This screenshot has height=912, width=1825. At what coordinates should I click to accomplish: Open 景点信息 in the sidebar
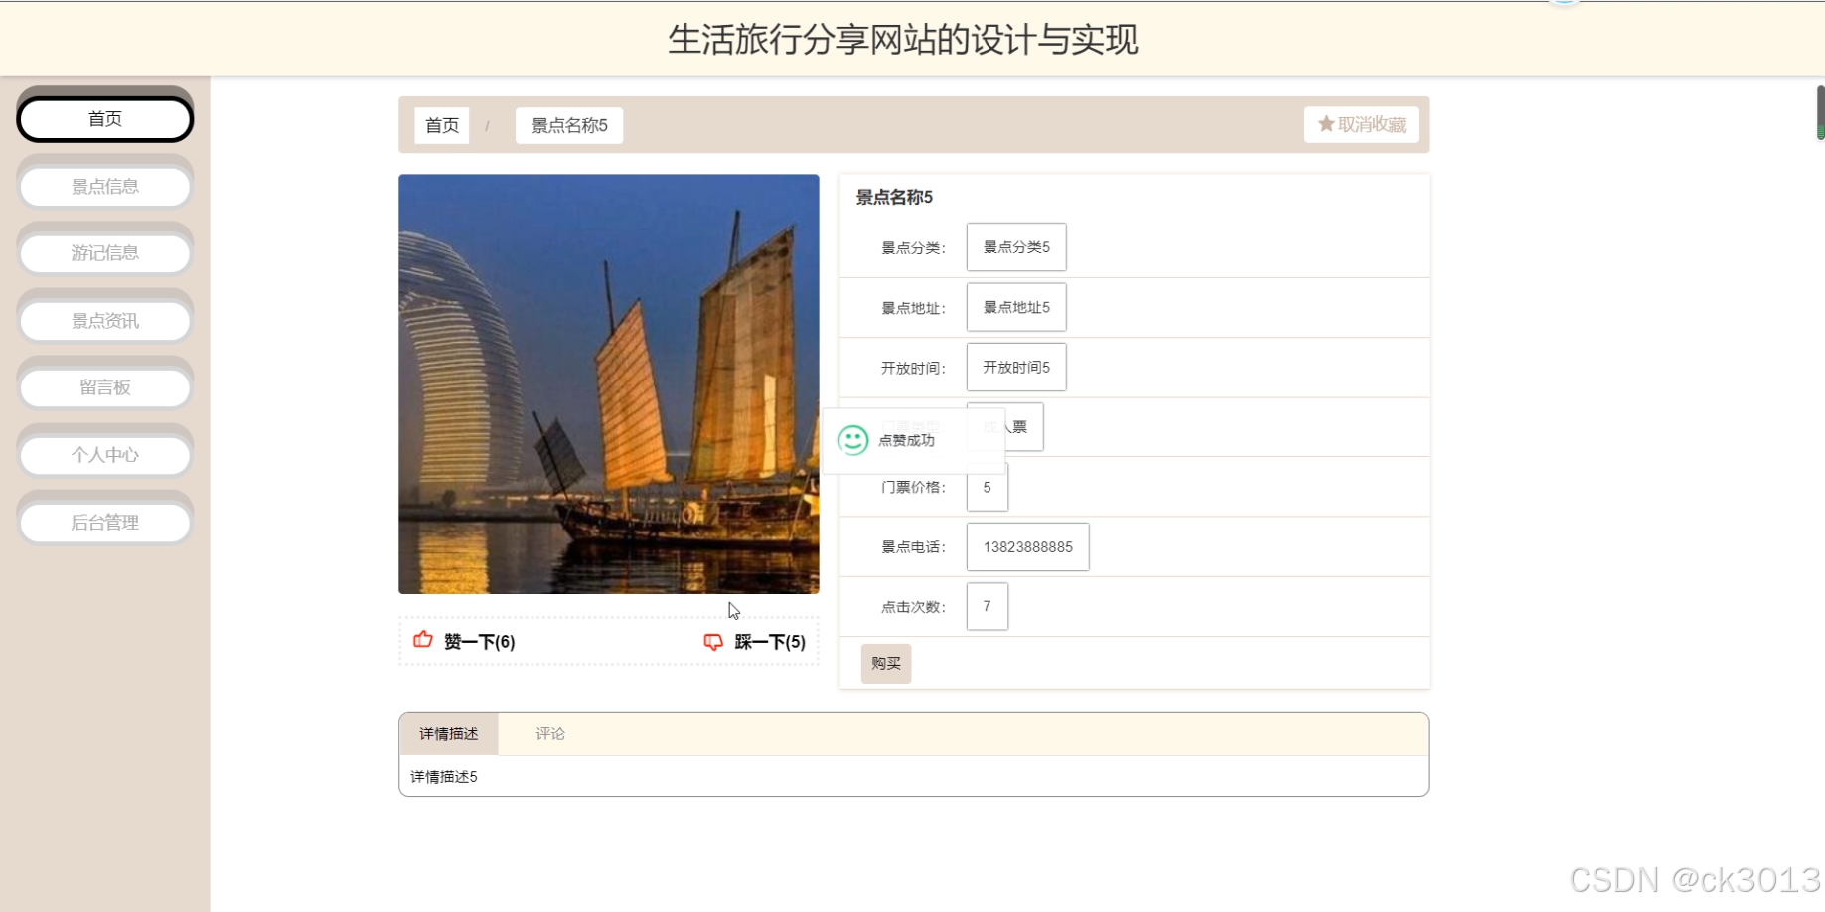pyautogui.click(x=105, y=186)
